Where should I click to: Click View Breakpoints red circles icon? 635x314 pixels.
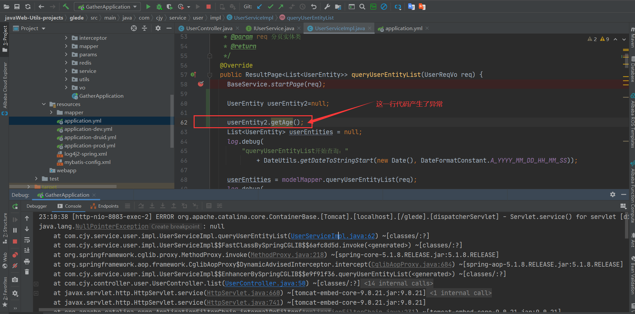[15, 255]
